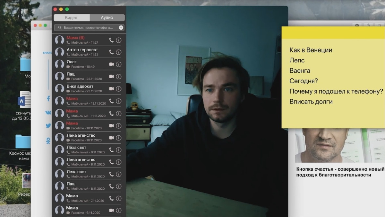Click the sticky note line 'Ваенга'
This screenshot has height=217, width=385.
click(300, 71)
